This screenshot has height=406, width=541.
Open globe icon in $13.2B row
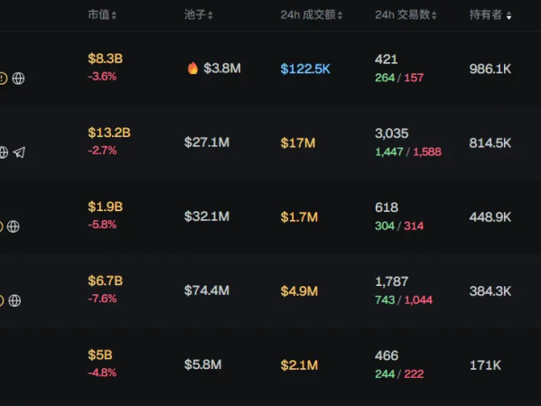[4, 152]
